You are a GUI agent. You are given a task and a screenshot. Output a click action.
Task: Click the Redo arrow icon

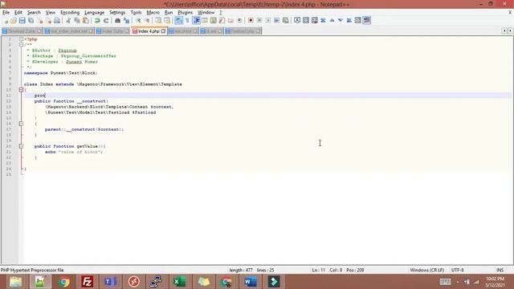[x=106, y=21]
